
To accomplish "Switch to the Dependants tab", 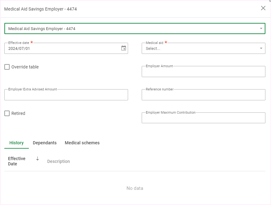I will [45, 143].
